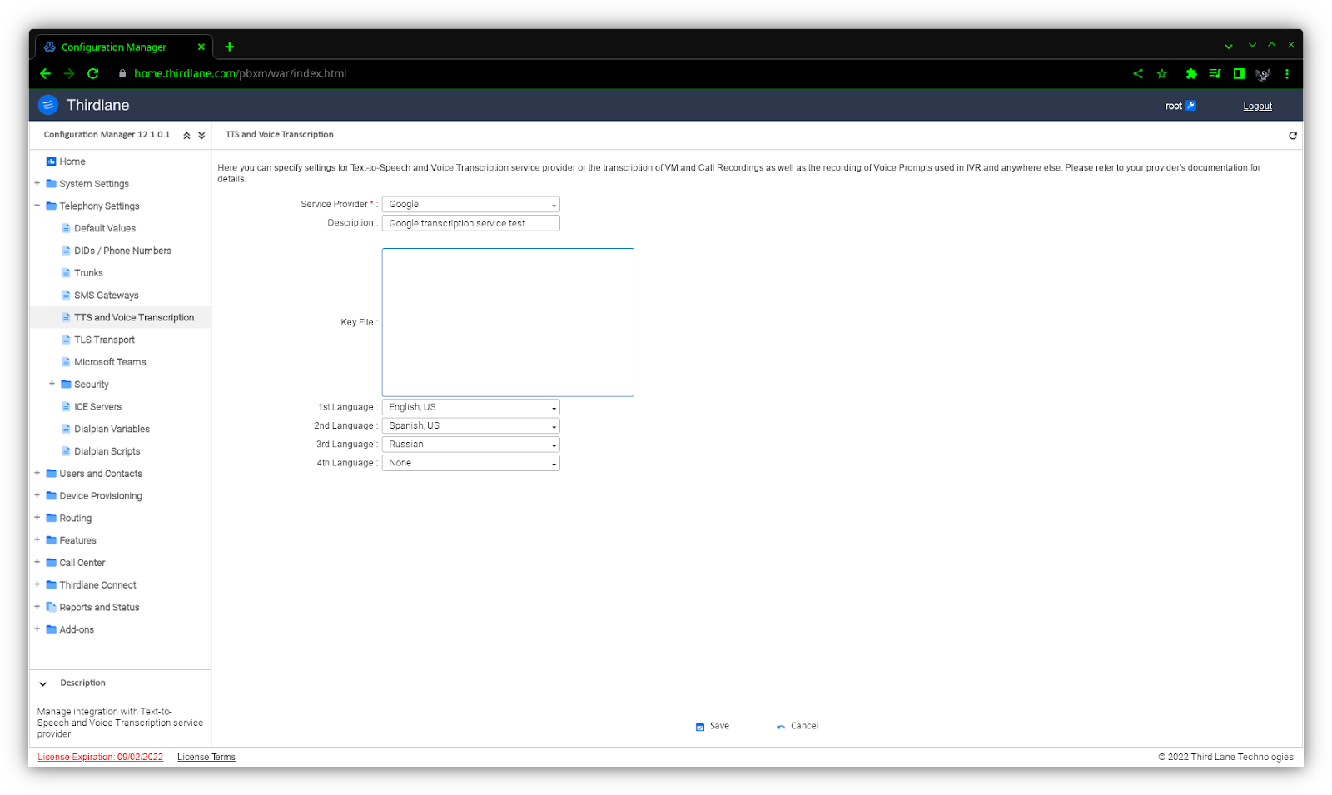This screenshot has height=795, width=1332.
Task: Collapse the Description panel chevron
Action: coord(43,683)
